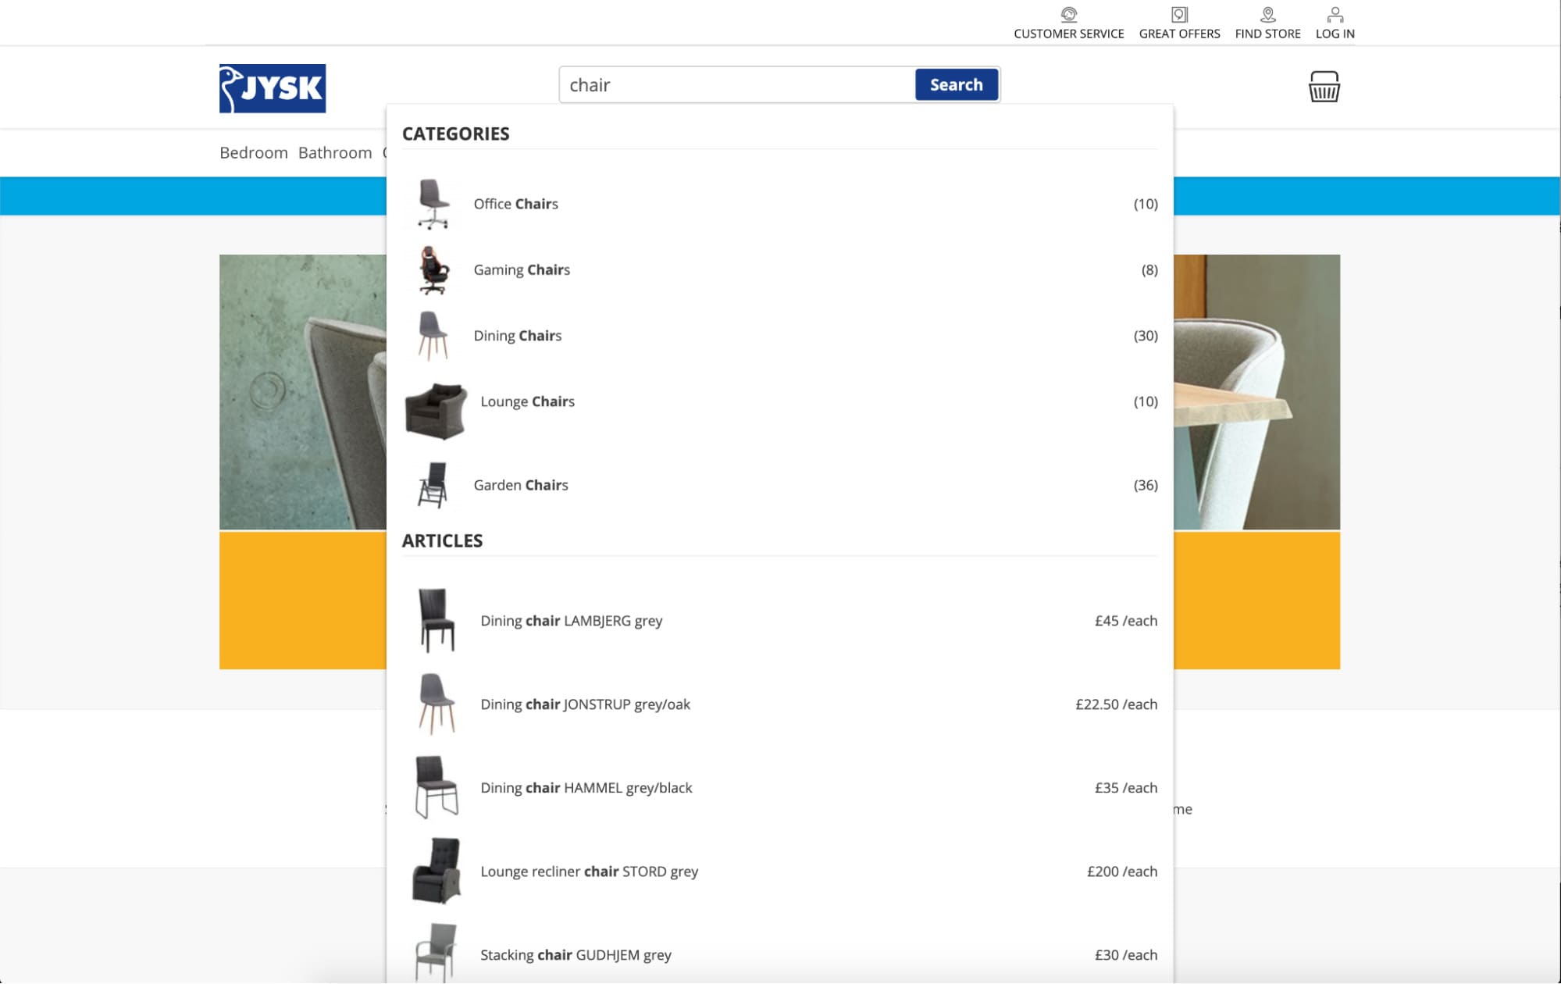Click the £200 /each price text
The width and height of the screenshot is (1561, 984).
click(1122, 872)
